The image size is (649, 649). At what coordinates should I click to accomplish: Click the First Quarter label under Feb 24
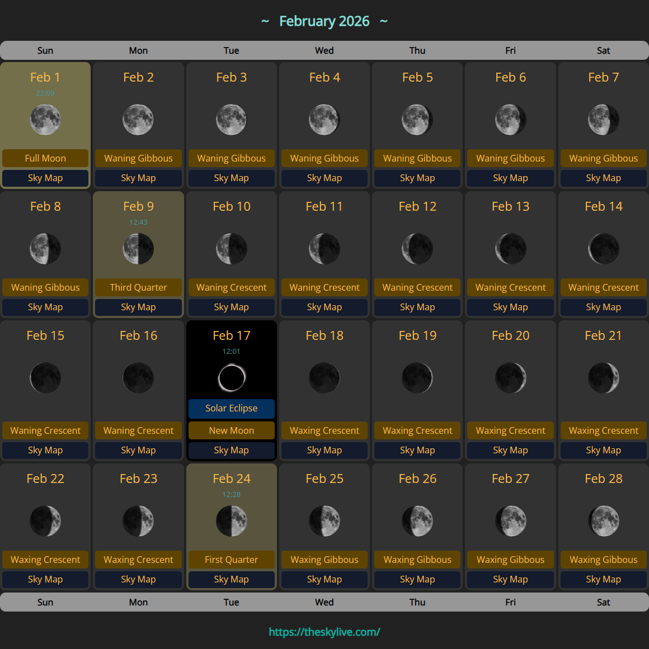click(x=231, y=560)
